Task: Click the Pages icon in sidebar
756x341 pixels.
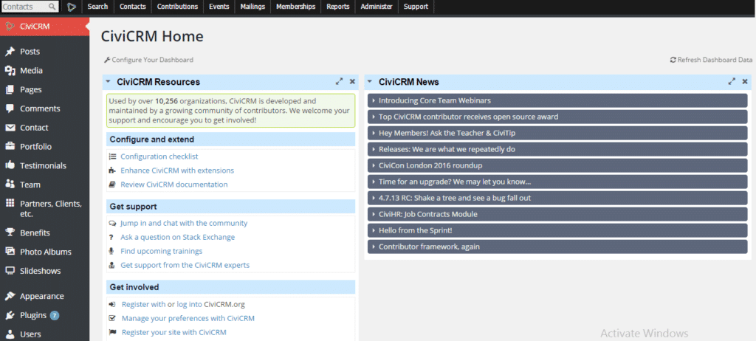Action: pos(10,90)
